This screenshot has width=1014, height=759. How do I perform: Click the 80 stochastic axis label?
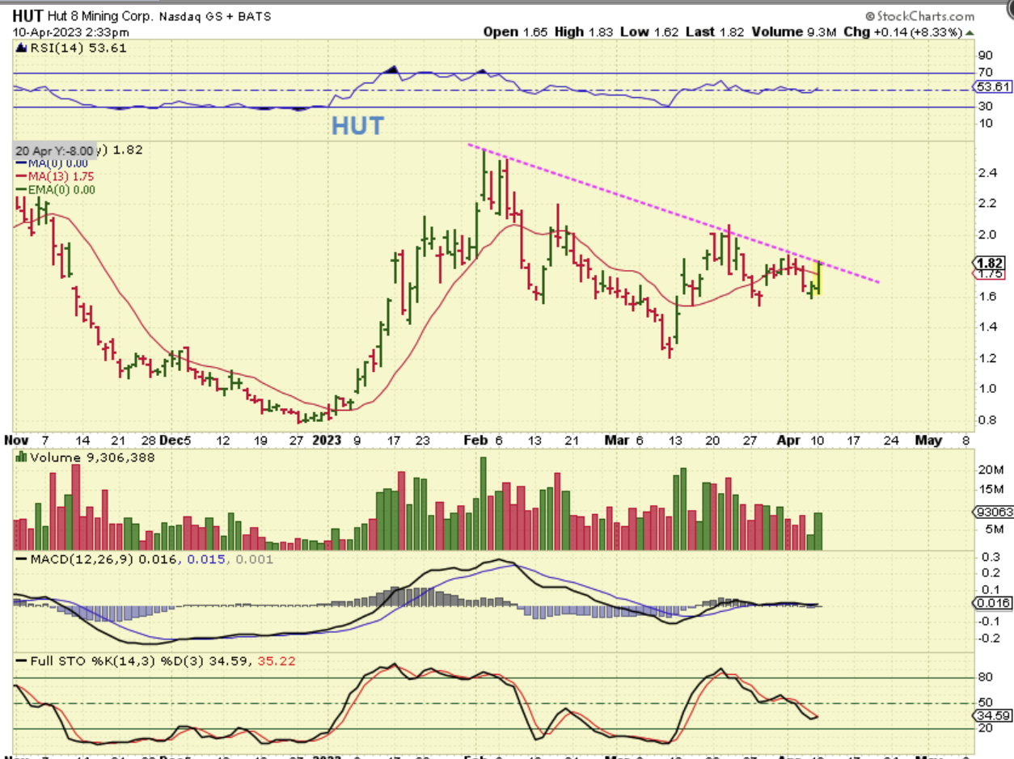point(985,678)
